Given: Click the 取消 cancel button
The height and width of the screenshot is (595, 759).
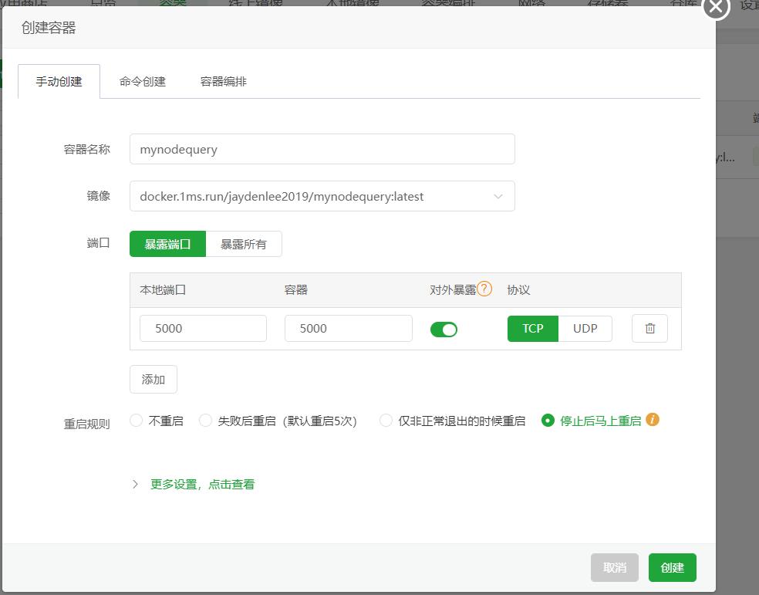Looking at the screenshot, I should click(615, 567).
